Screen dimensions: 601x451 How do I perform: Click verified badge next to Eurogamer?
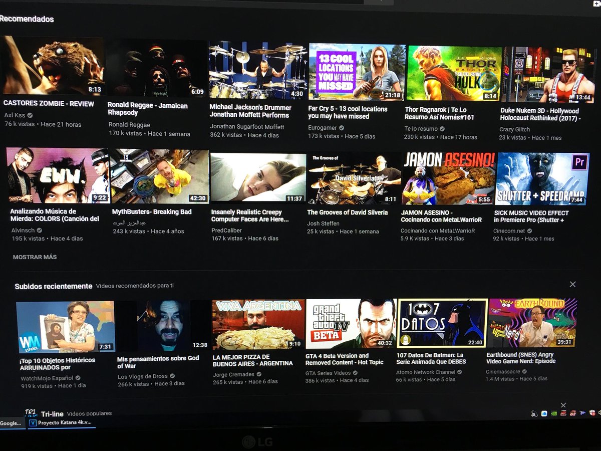342,128
